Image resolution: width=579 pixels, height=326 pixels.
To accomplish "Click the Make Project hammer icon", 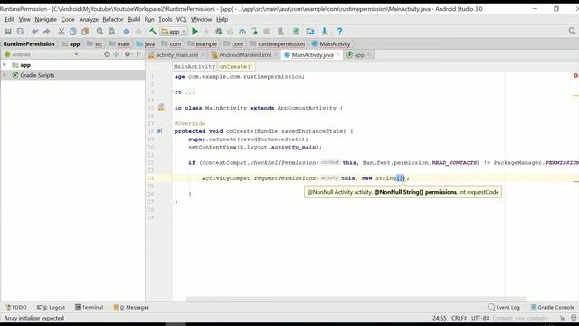I will (x=153, y=32).
